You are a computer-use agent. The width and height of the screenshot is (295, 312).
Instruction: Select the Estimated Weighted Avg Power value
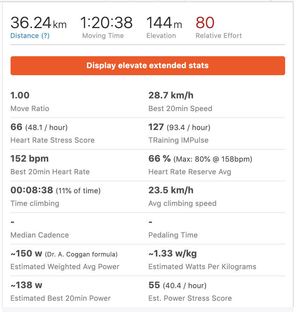pos(27,253)
